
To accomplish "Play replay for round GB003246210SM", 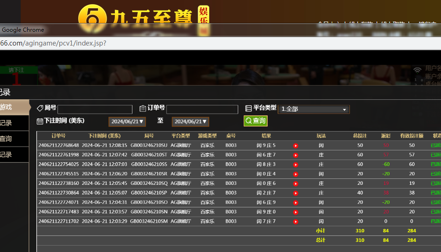I will click(296, 222).
